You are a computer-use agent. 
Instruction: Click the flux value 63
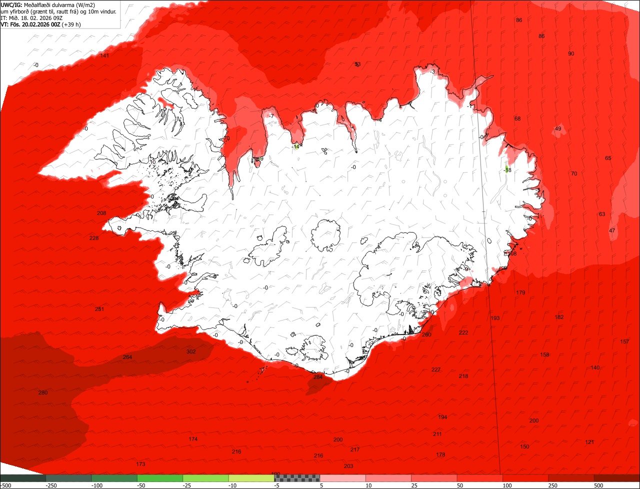tap(602, 214)
